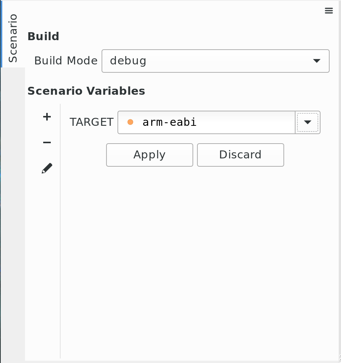The image size is (341, 363).
Task: Edit the scenario variable with the pencil icon
Action: [x=47, y=168]
